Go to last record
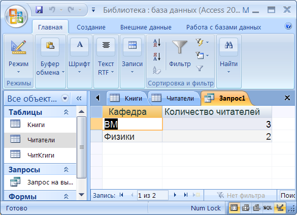Screen dimensions: 297x215 coord(186,195)
